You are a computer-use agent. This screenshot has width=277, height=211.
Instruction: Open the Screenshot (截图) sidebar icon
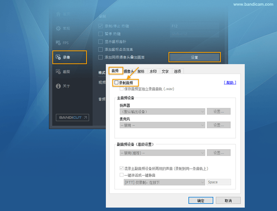tap(58, 72)
